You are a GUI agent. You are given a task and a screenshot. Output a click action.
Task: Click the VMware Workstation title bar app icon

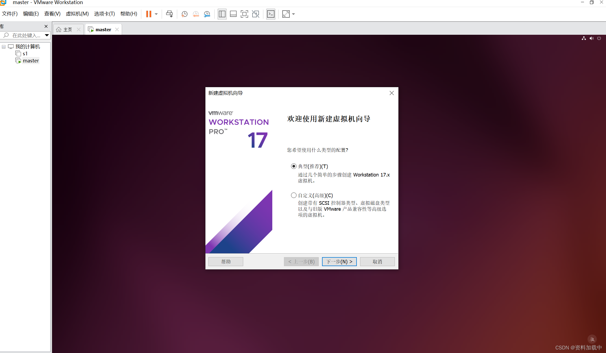pyautogui.click(x=3, y=2)
